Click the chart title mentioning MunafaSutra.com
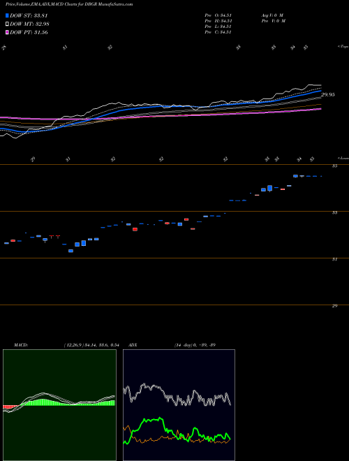This screenshot has width=349, height=461. [69, 4]
